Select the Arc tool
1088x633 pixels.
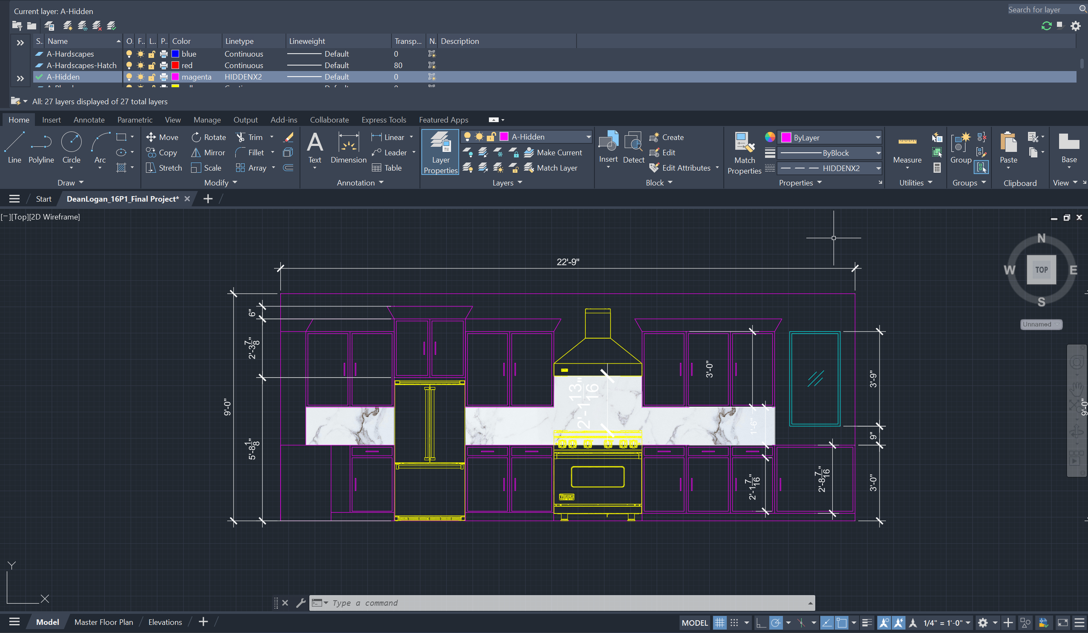[x=100, y=148]
